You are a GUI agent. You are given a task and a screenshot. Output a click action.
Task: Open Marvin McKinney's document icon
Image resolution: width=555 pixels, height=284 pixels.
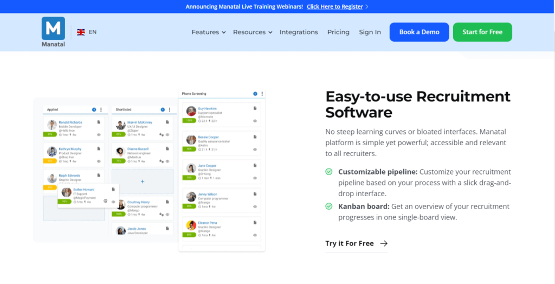(x=167, y=122)
